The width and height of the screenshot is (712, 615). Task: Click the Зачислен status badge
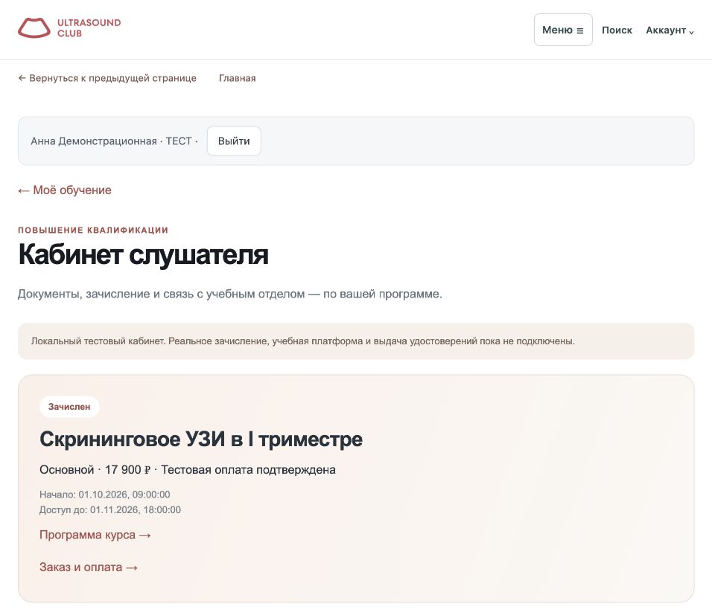pyautogui.click(x=69, y=407)
